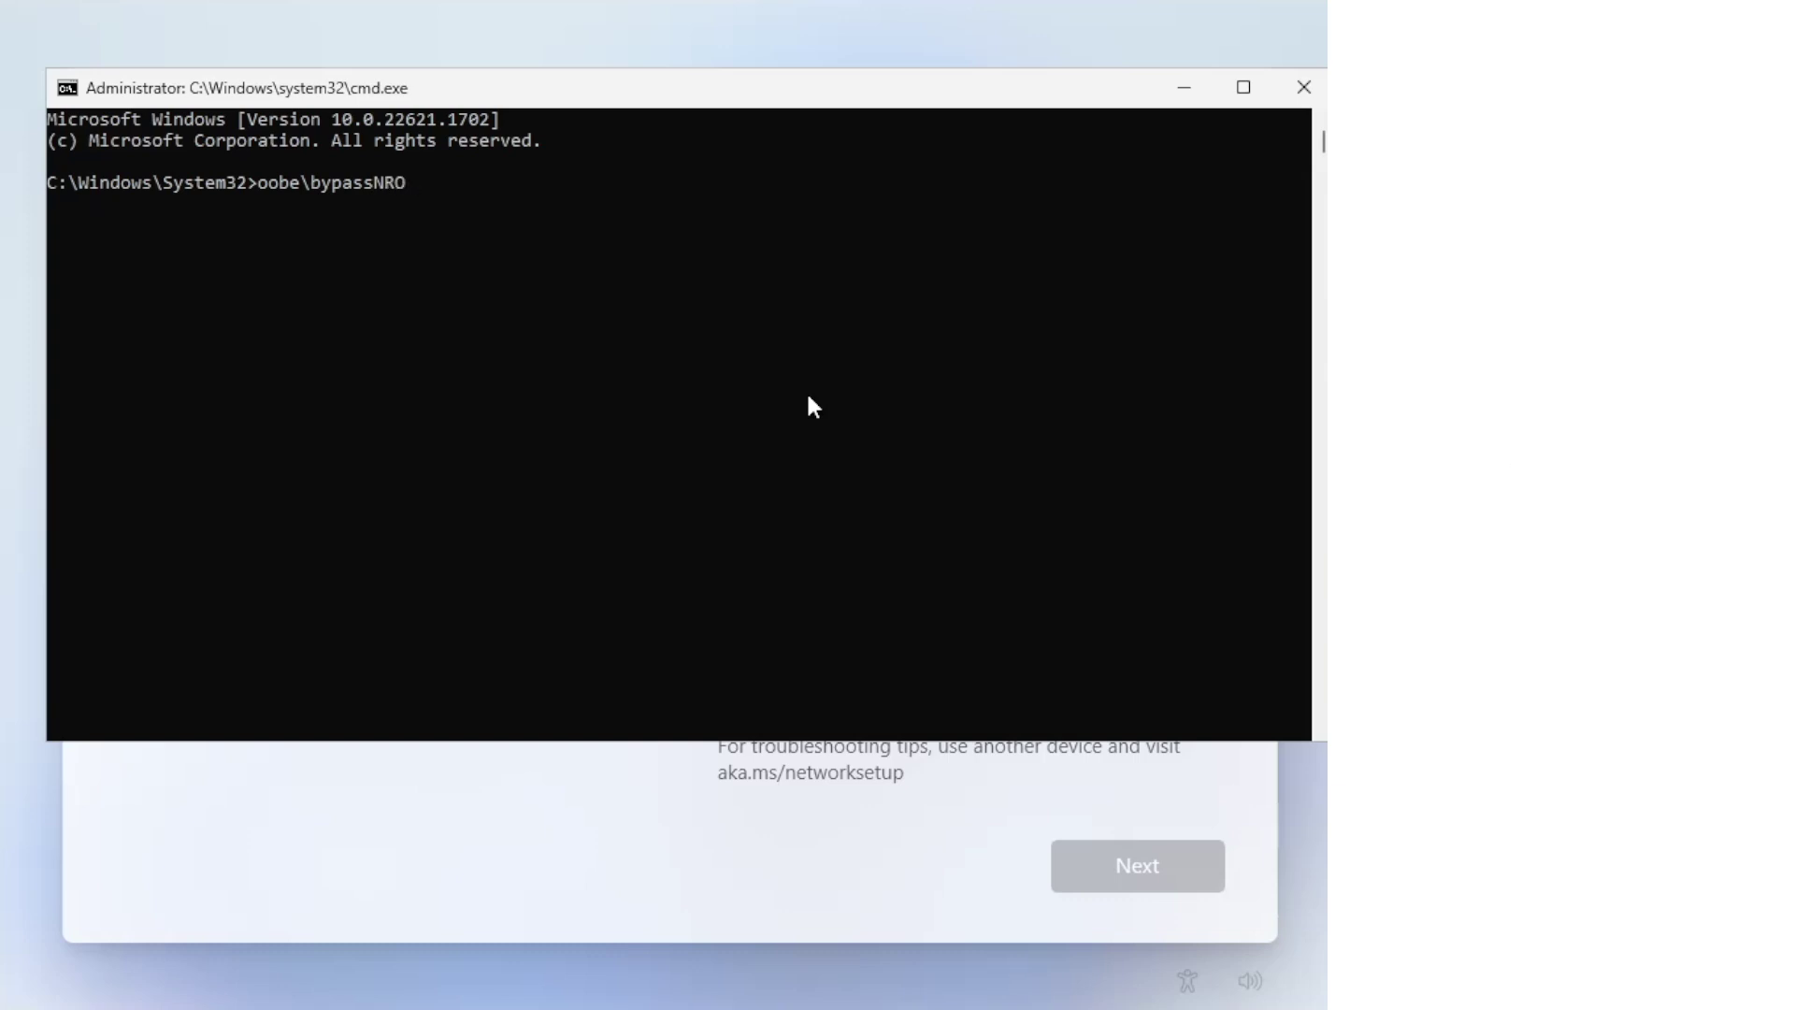
Task: Minimize the Command Prompt window
Action: tap(1184, 88)
